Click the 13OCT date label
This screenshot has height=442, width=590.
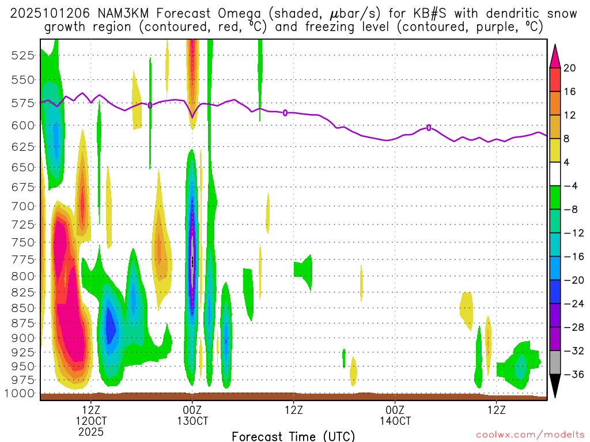192,421
